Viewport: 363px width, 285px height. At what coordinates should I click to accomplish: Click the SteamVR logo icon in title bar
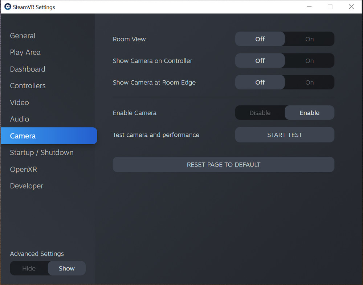[8, 7]
